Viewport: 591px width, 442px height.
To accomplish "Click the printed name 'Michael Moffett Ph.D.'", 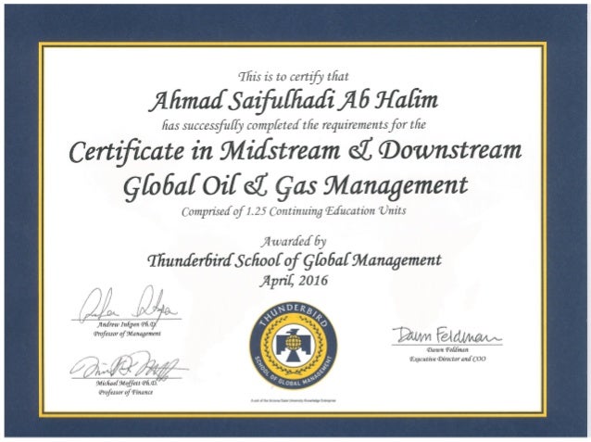I will [x=127, y=384].
